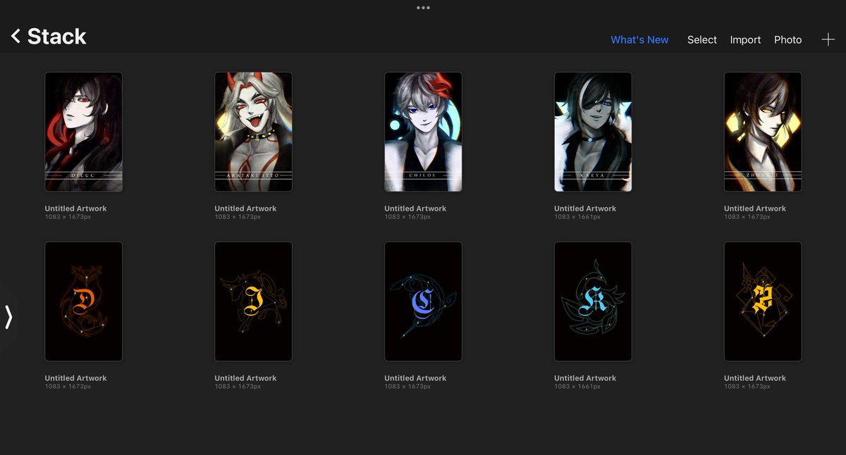Open the gold letter Z constellation artwork
Viewport: 846px width, 455px height.
[x=763, y=301]
